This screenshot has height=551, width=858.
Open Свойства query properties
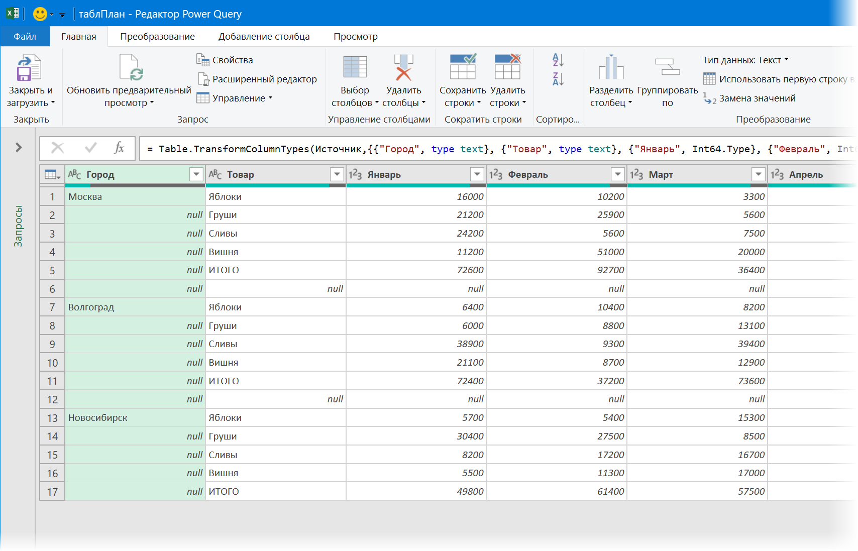224,60
